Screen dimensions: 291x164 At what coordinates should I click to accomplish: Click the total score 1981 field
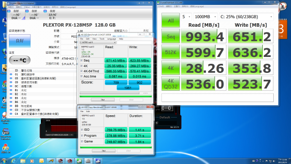pyautogui.click(x=128, y=87)
